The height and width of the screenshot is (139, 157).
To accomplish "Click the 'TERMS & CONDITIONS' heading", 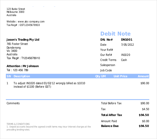I will 18,124.
